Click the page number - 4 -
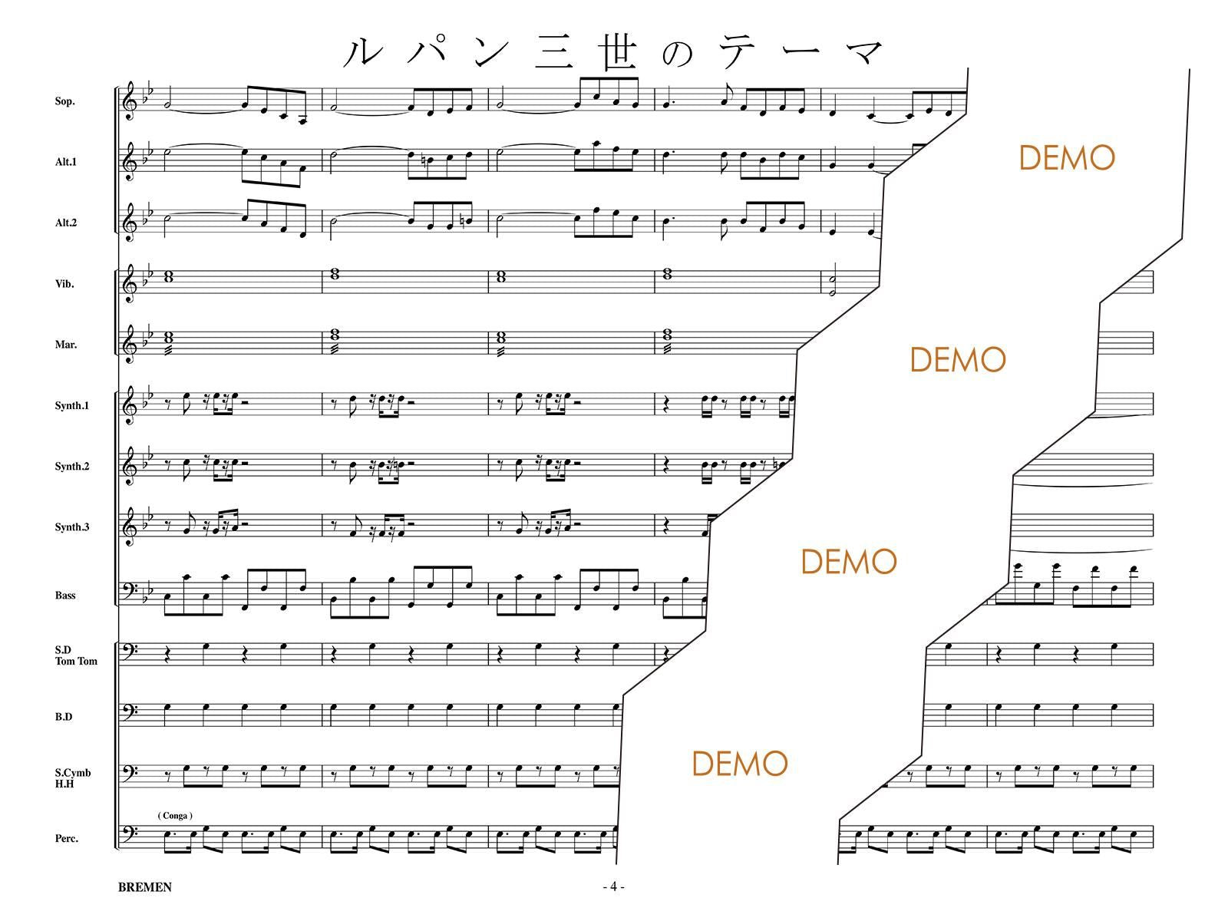The height and width of the screenshot is (921, 1228). (x=613, y=886)
